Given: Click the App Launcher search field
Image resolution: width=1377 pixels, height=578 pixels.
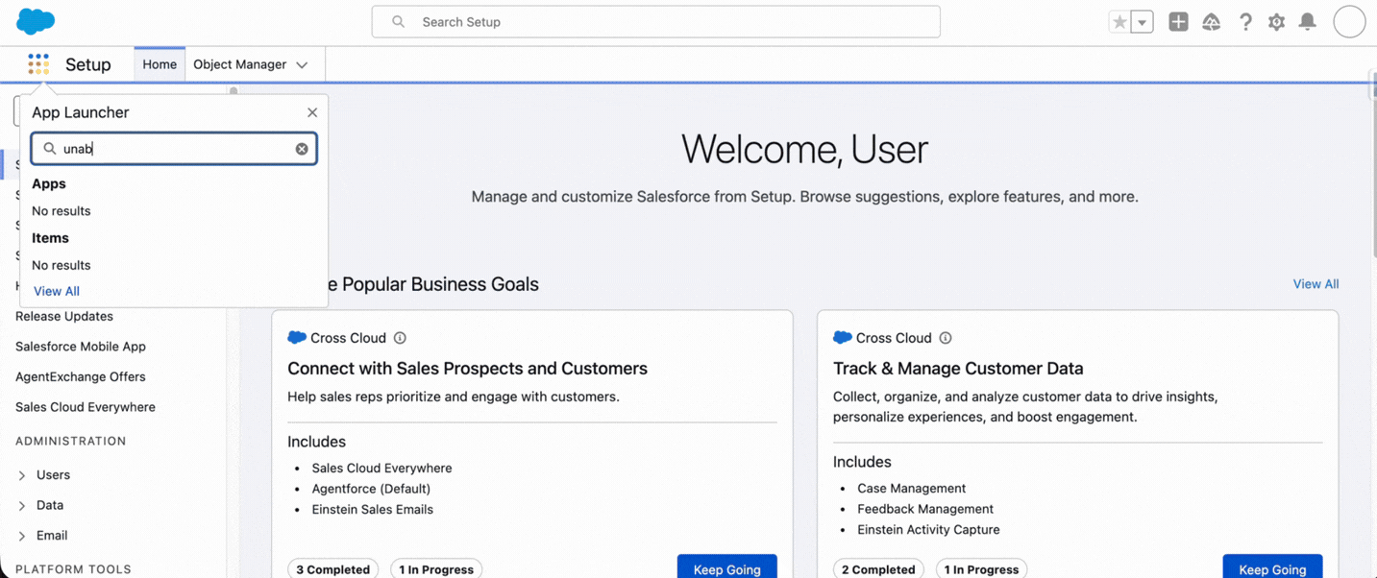Looking at the screenshot, I should tap(174, 149).
